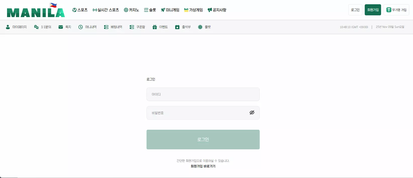413x178 pixels.
Task: Click the 룰렛 roulette wheel icon
Action: click(200, 27)
